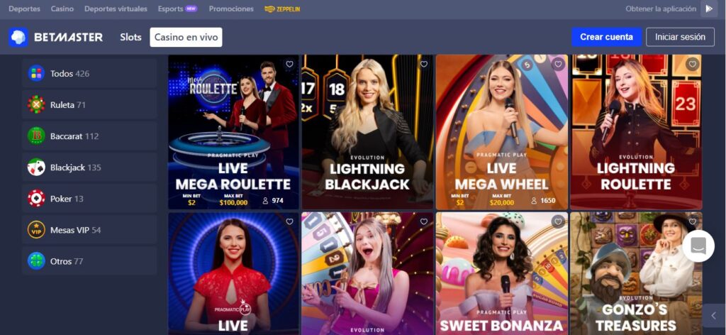Screen dimensions: 726x335
Task: Click the Iniciar sesión button
Action: 680,37
